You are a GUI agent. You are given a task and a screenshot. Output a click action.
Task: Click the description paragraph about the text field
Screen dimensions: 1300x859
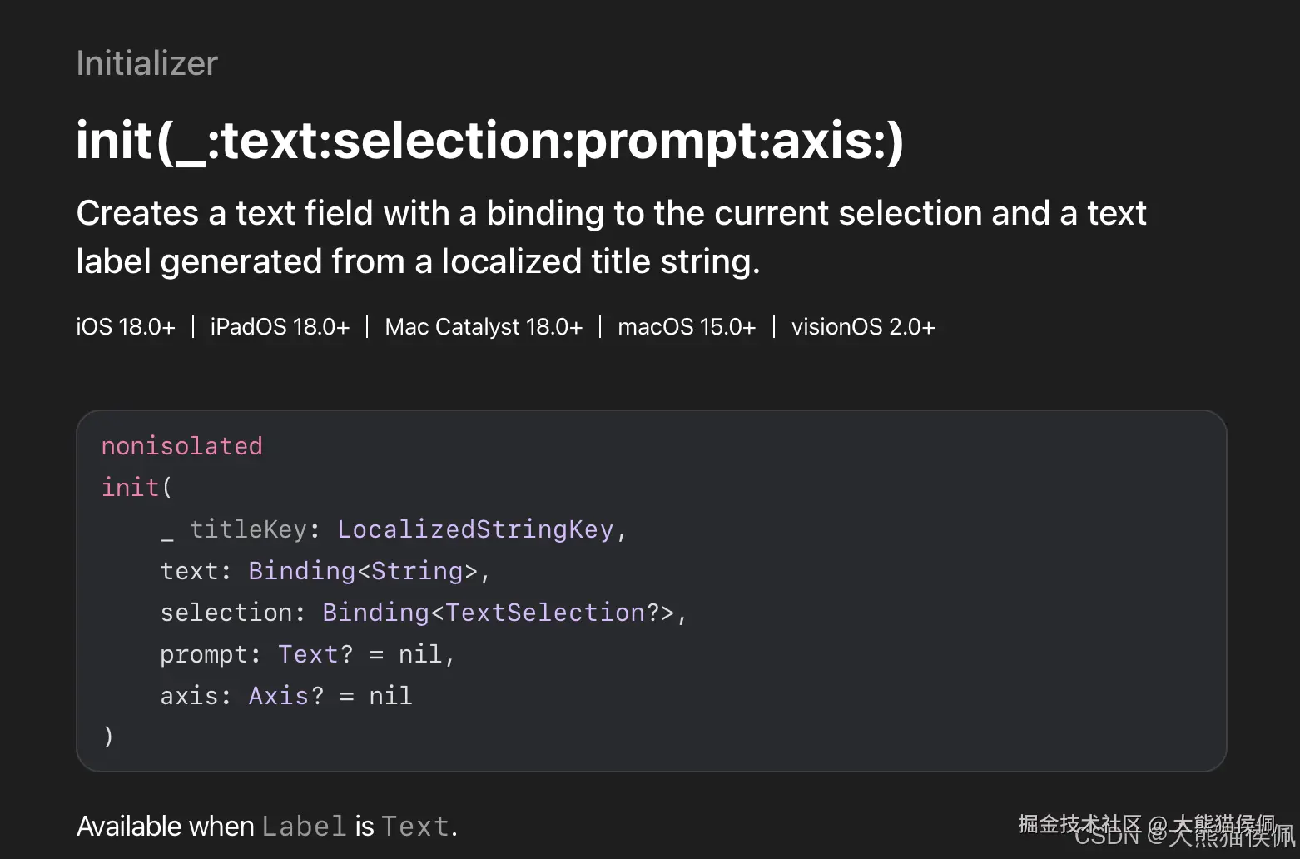click(x=611, y=237)
